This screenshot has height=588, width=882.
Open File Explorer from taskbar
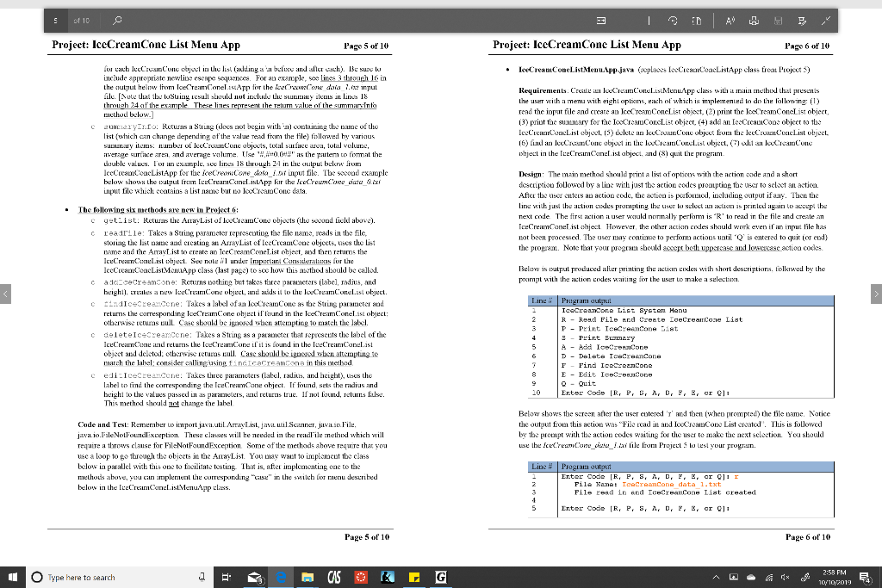point(307,578)
